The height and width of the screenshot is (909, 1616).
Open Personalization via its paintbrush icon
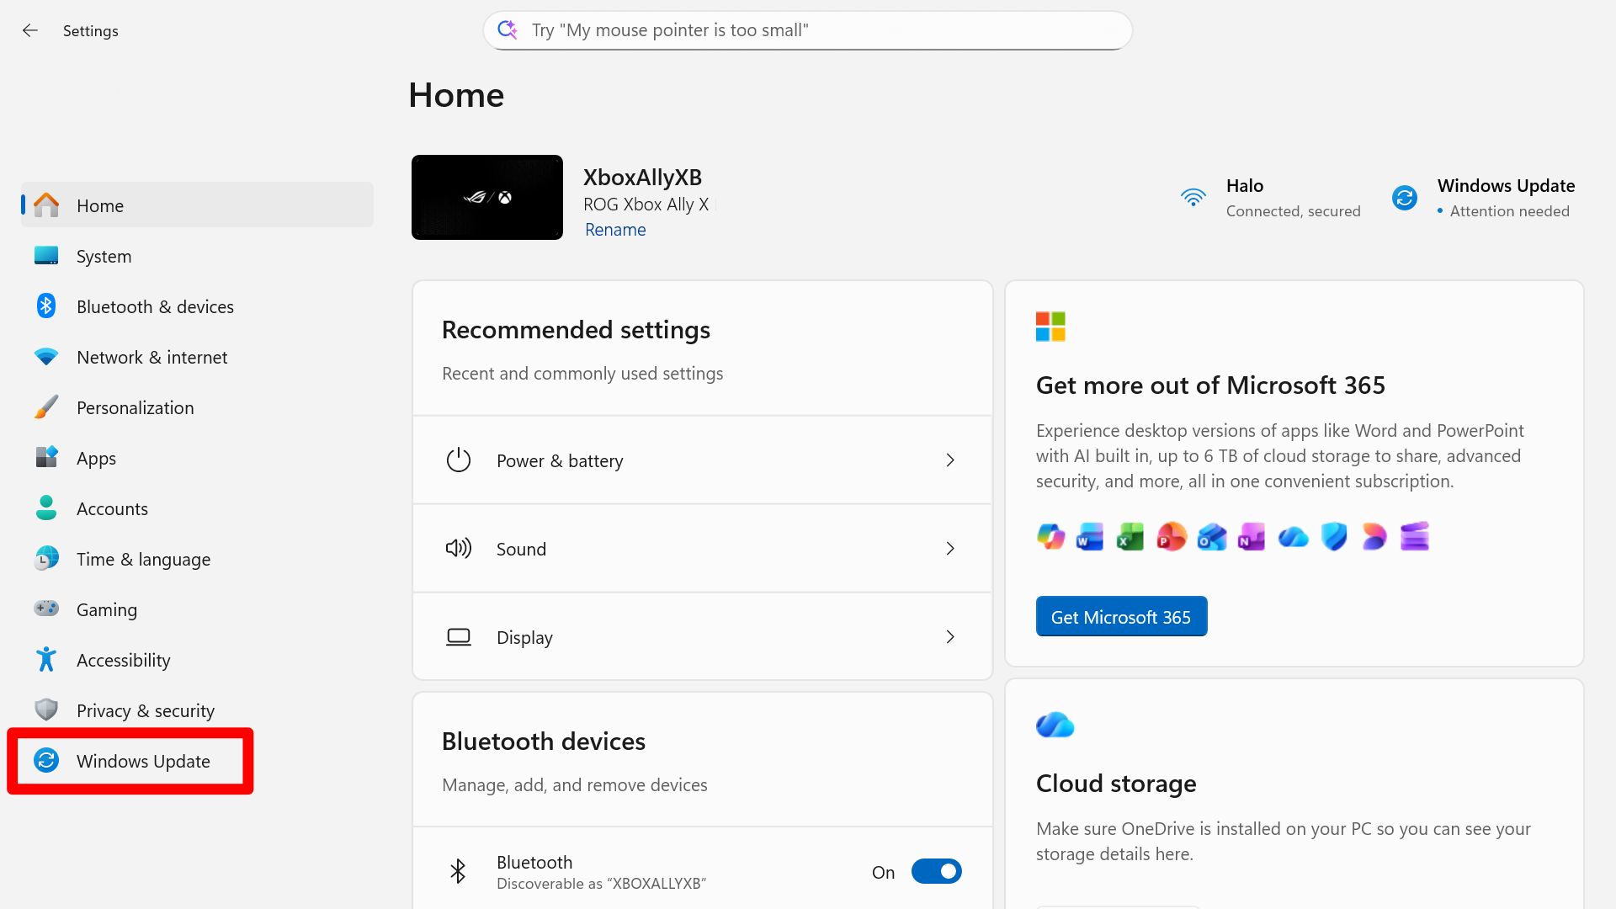(46, 407)
